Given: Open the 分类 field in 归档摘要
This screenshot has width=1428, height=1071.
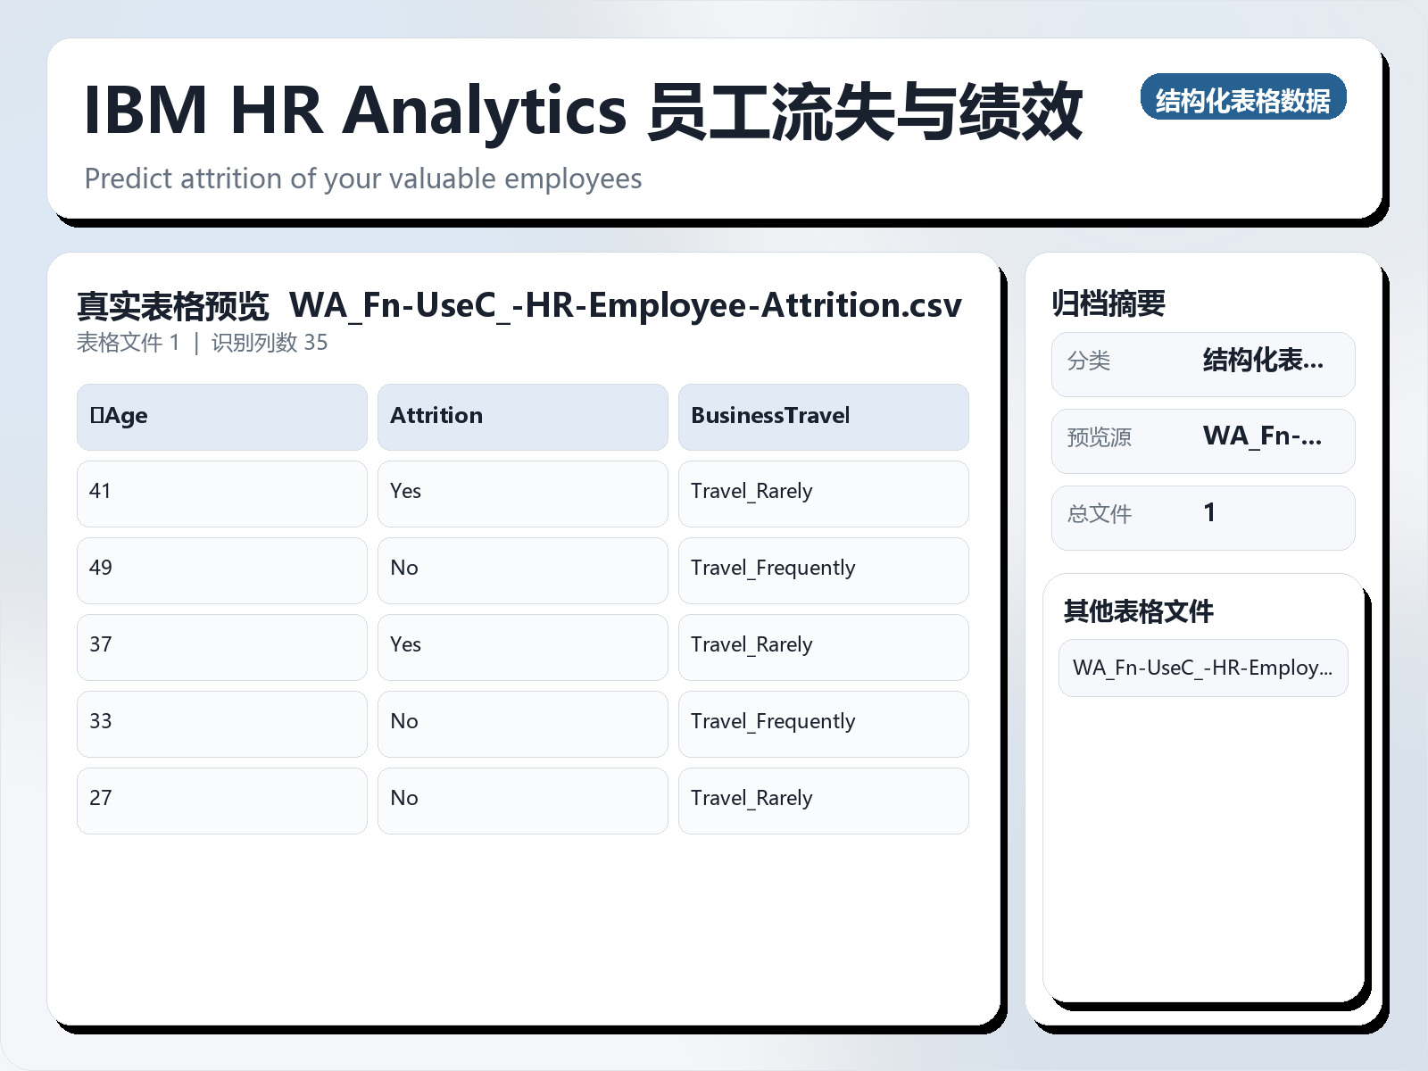Looking at the screenshot, I should point(1202,363).
